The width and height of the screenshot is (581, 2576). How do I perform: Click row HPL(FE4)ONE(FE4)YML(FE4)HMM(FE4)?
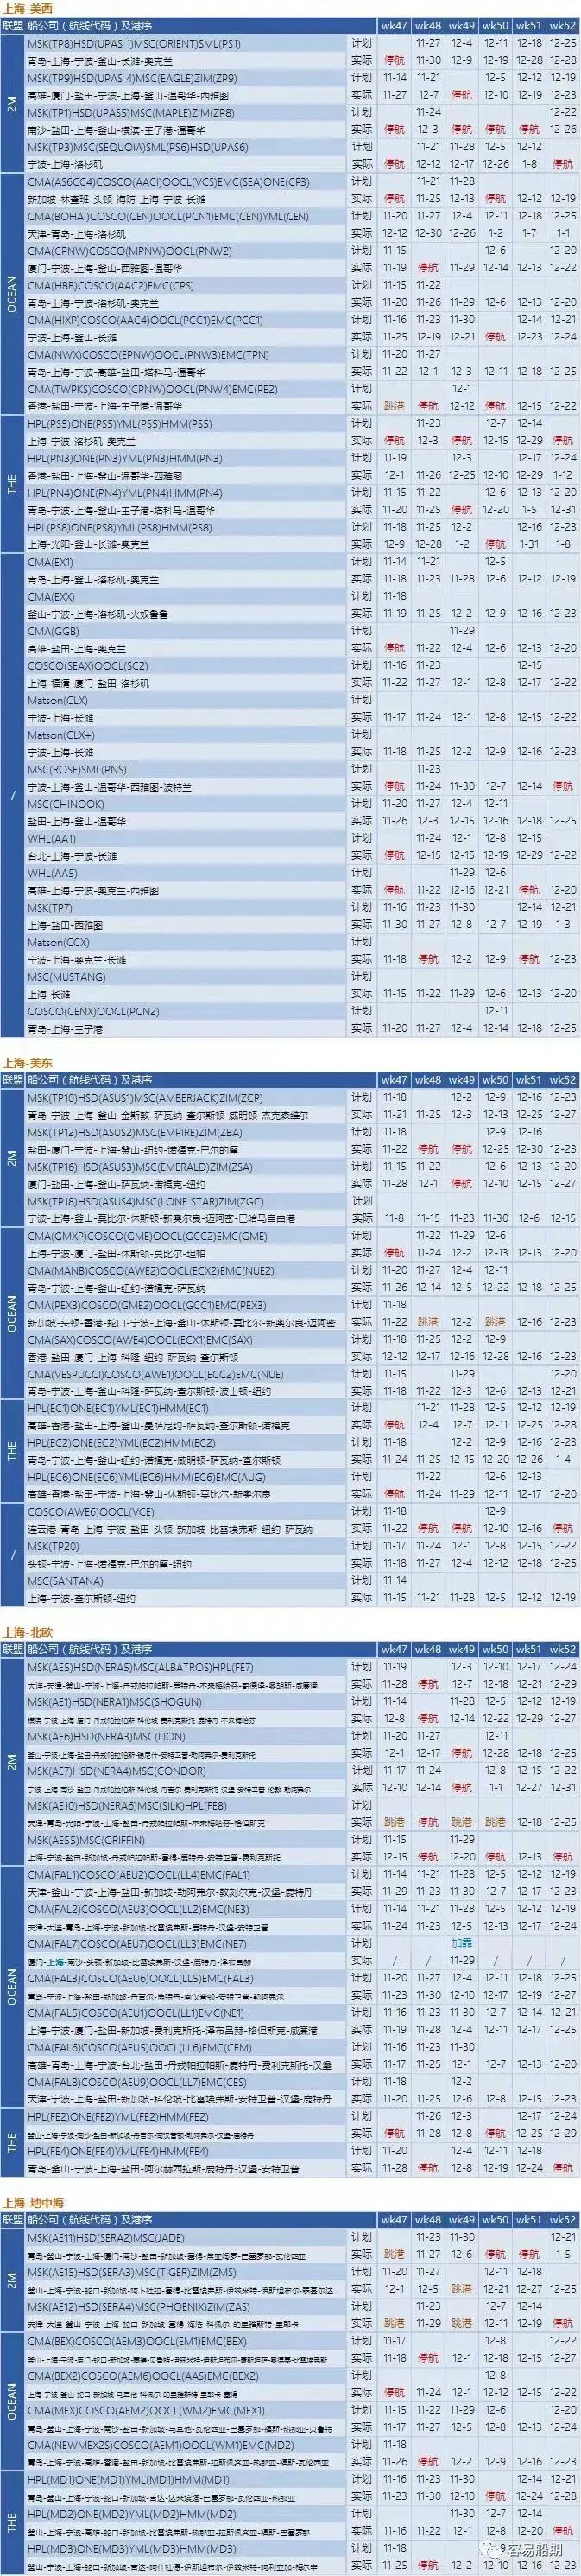pyautogui.click(x=186, y=2150)
